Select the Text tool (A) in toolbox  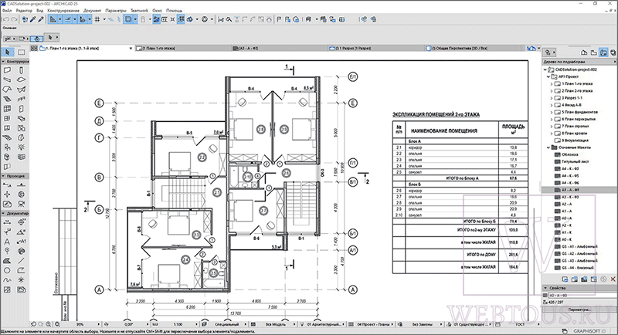click(x=7, y=242)
